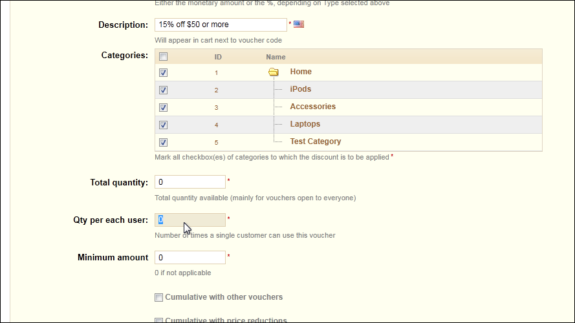Click the Home category folder icon
Screen dimensions: 575x323
tap(273, 72)
